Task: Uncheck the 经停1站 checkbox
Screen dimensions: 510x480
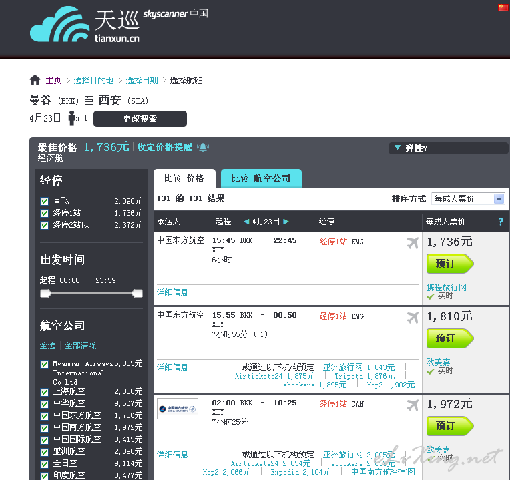Action: [44, 214]
